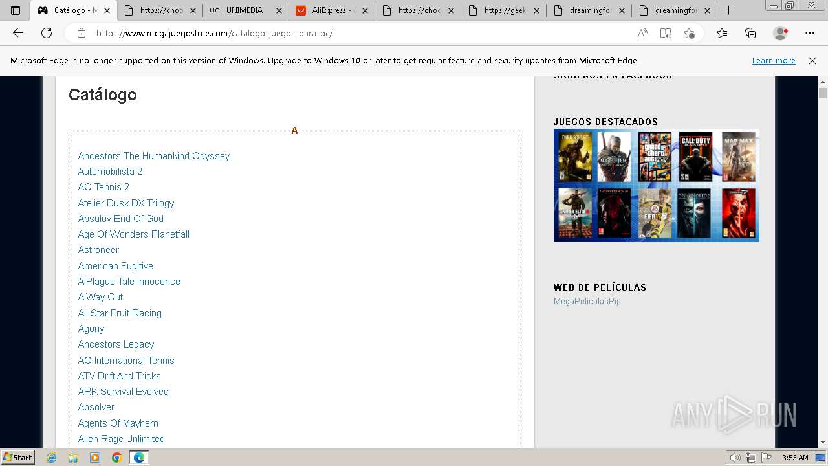Viewport: 828px width, 466px height.
Task: Open the Favorites list icon
Action: 722,33
